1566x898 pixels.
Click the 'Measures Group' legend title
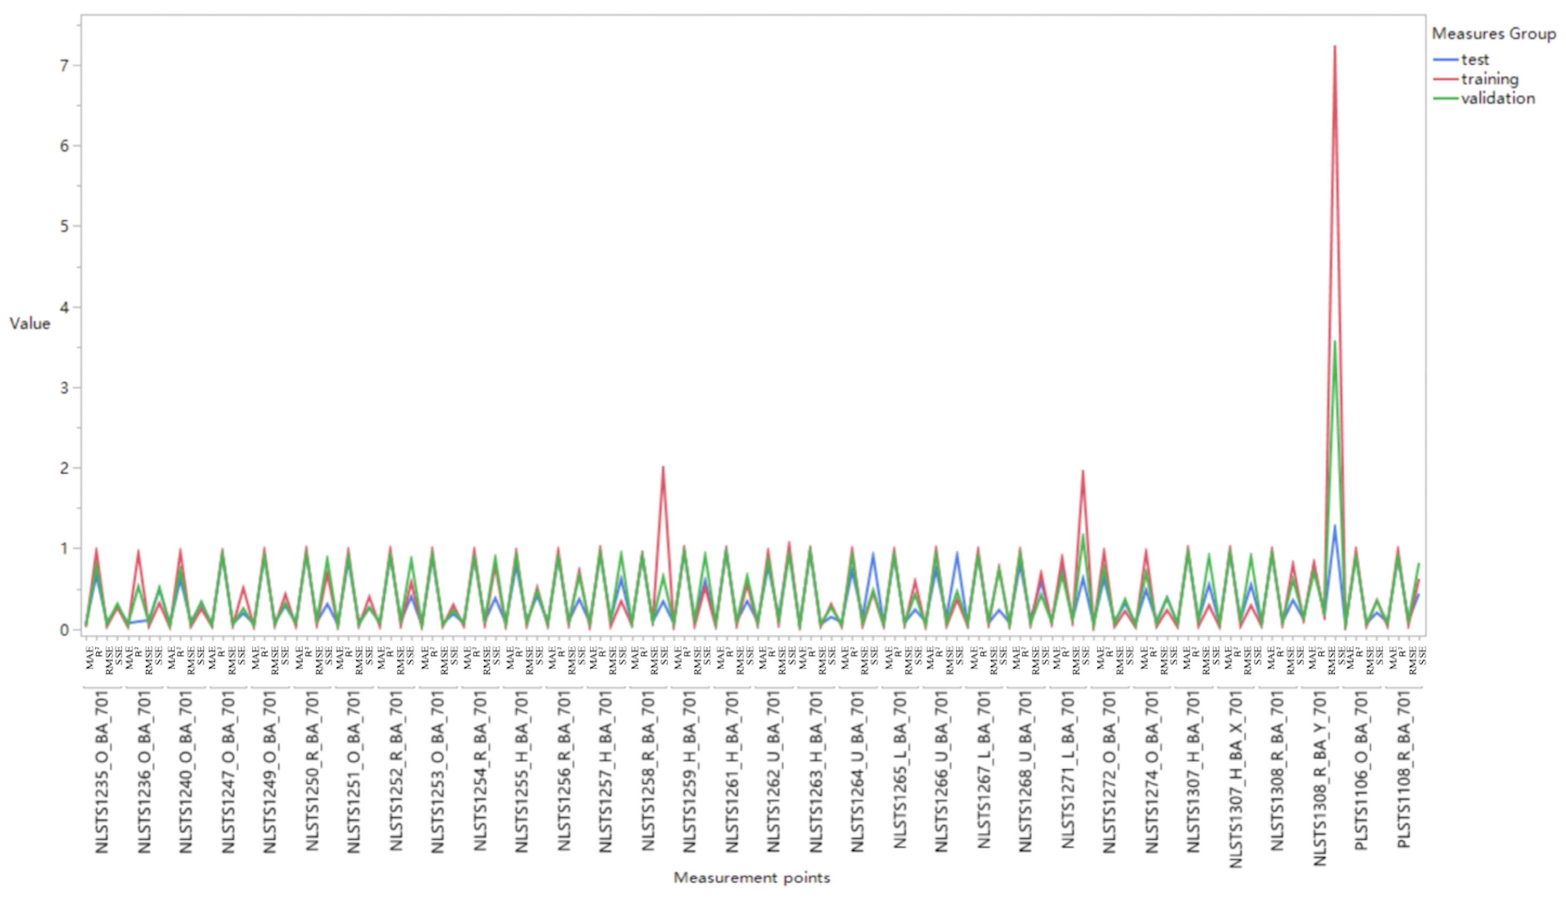(1493, 34)
